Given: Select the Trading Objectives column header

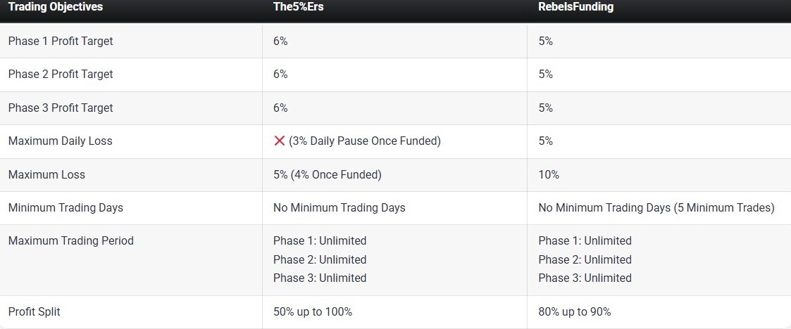Looking at the screenshot, I should click(x=56, y=7).
